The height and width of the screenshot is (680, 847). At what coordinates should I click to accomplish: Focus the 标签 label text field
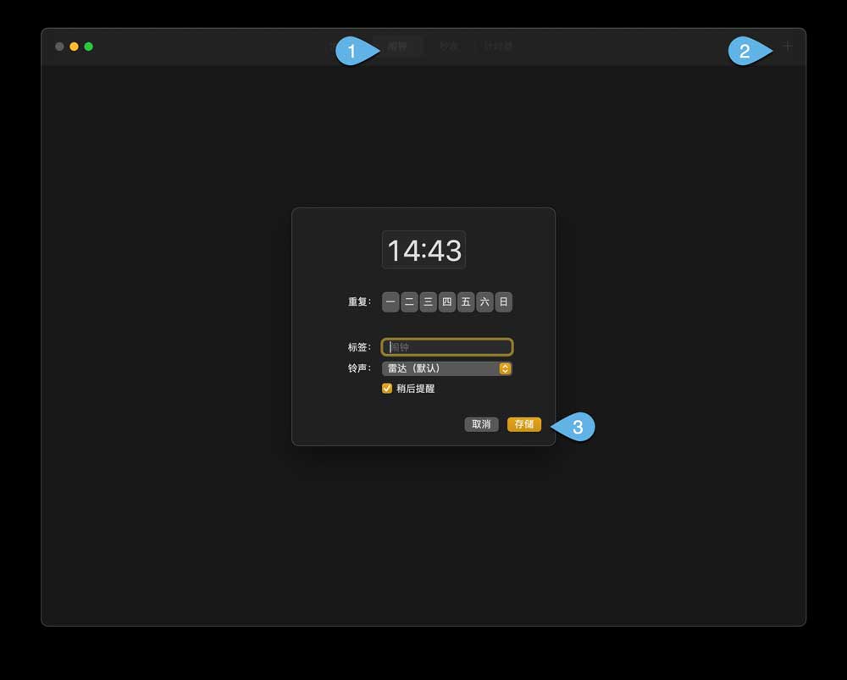(447, 347)
